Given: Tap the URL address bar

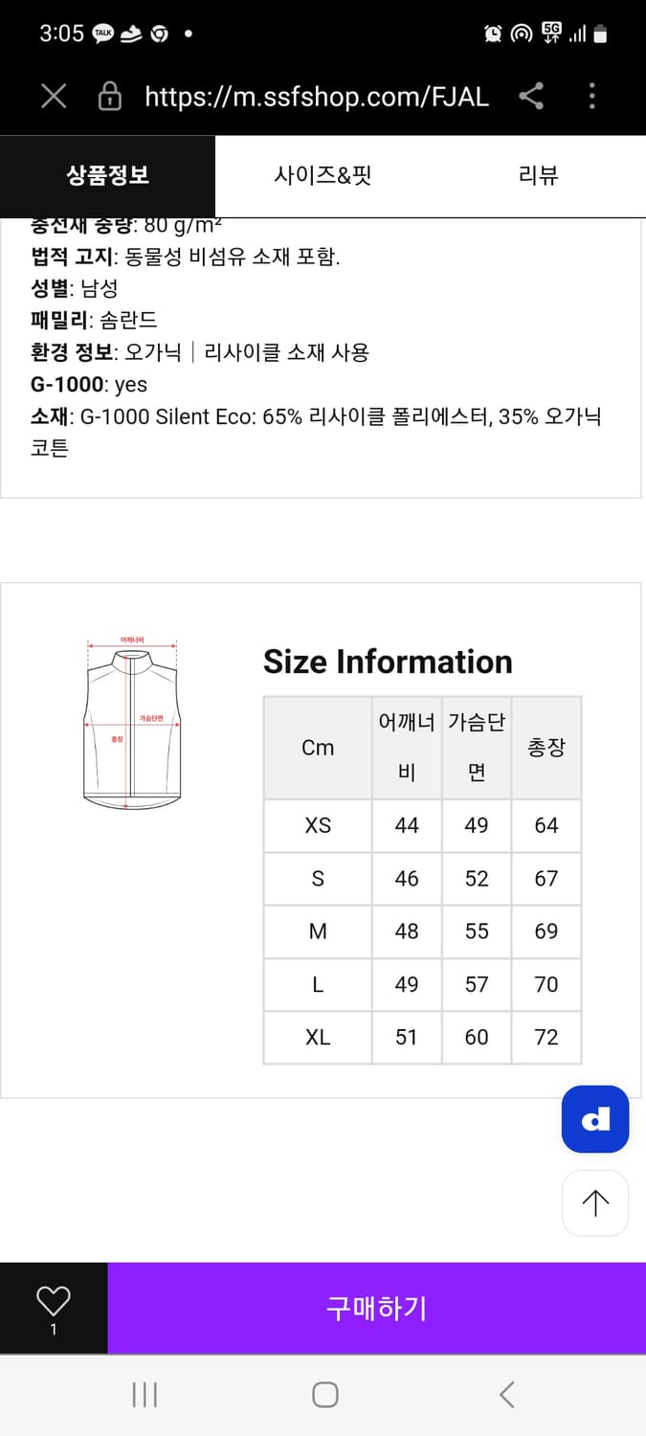Looking at the screenshot, I should click(x=316, y=96).
